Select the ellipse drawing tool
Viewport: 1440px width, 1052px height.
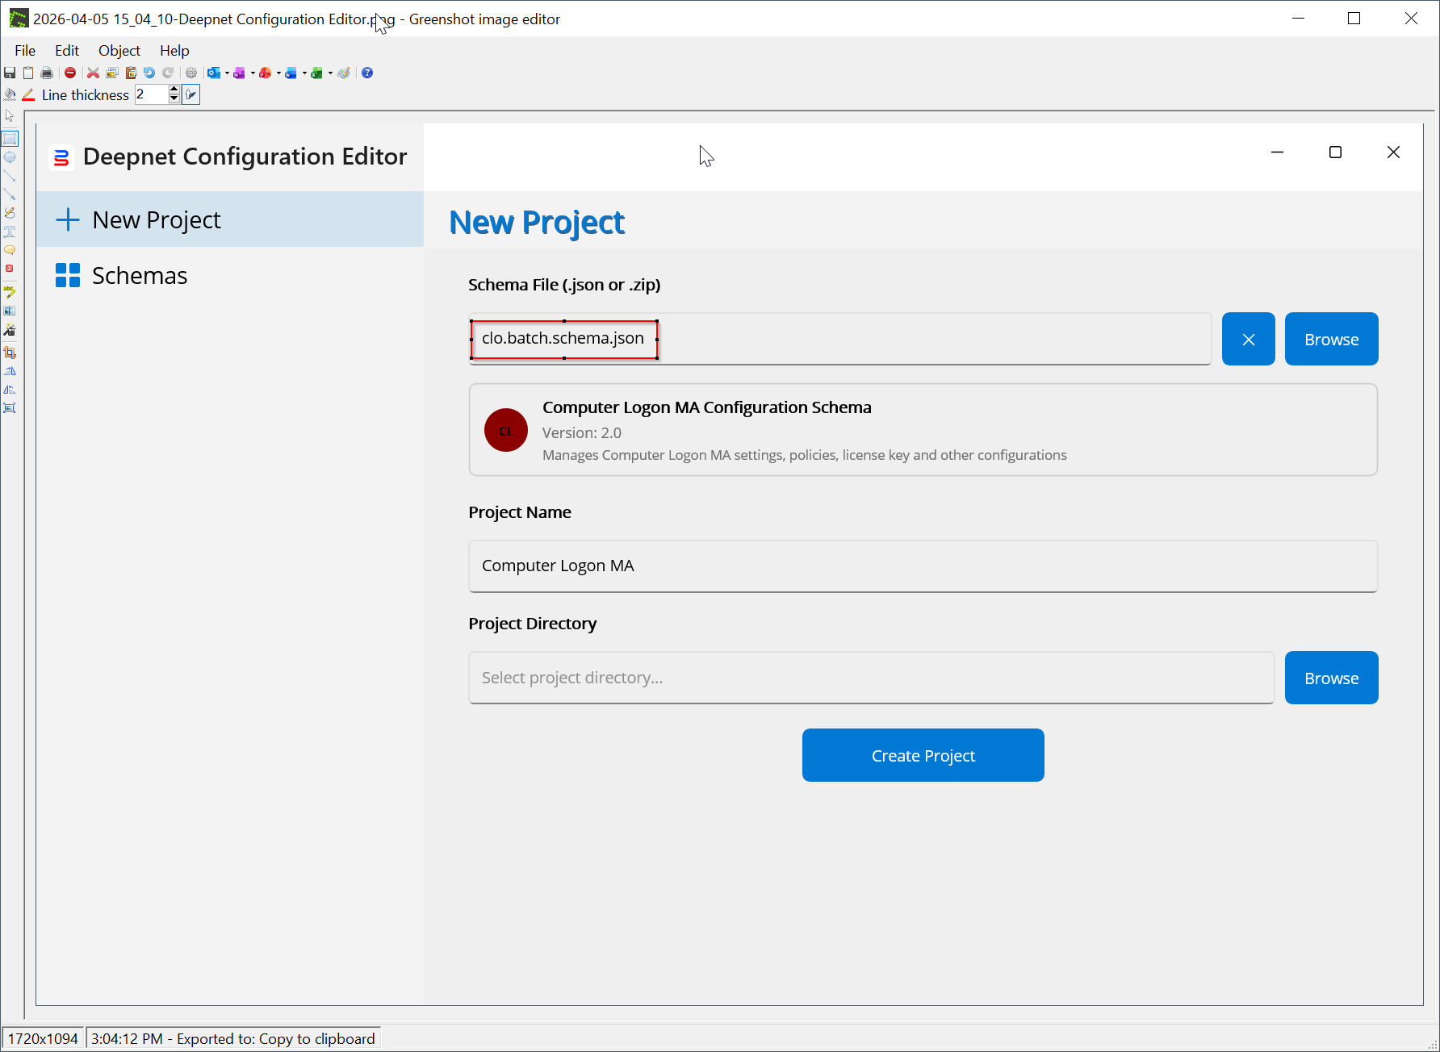point(10,157)
